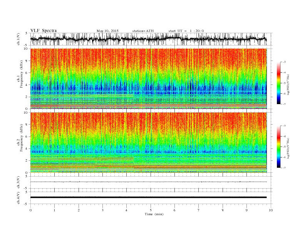Click the "Time (min)" axis label
Screen dimensions: 305x236
(154, 214)
